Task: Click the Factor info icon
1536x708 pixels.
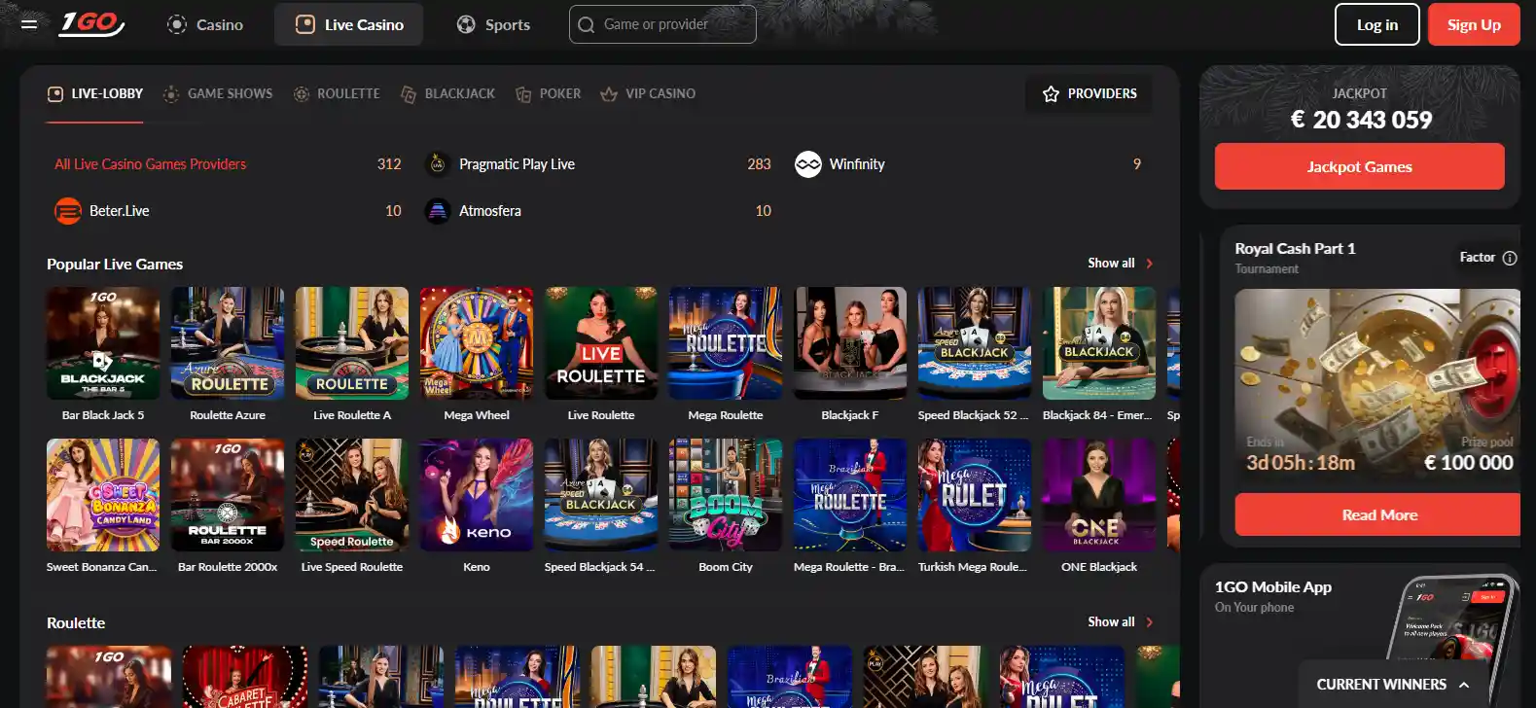Action: (x=1510, y=258)
